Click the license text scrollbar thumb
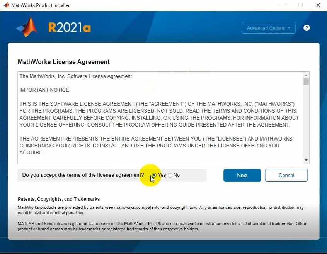Screen dimensions: 327x254 click(306, 82)
